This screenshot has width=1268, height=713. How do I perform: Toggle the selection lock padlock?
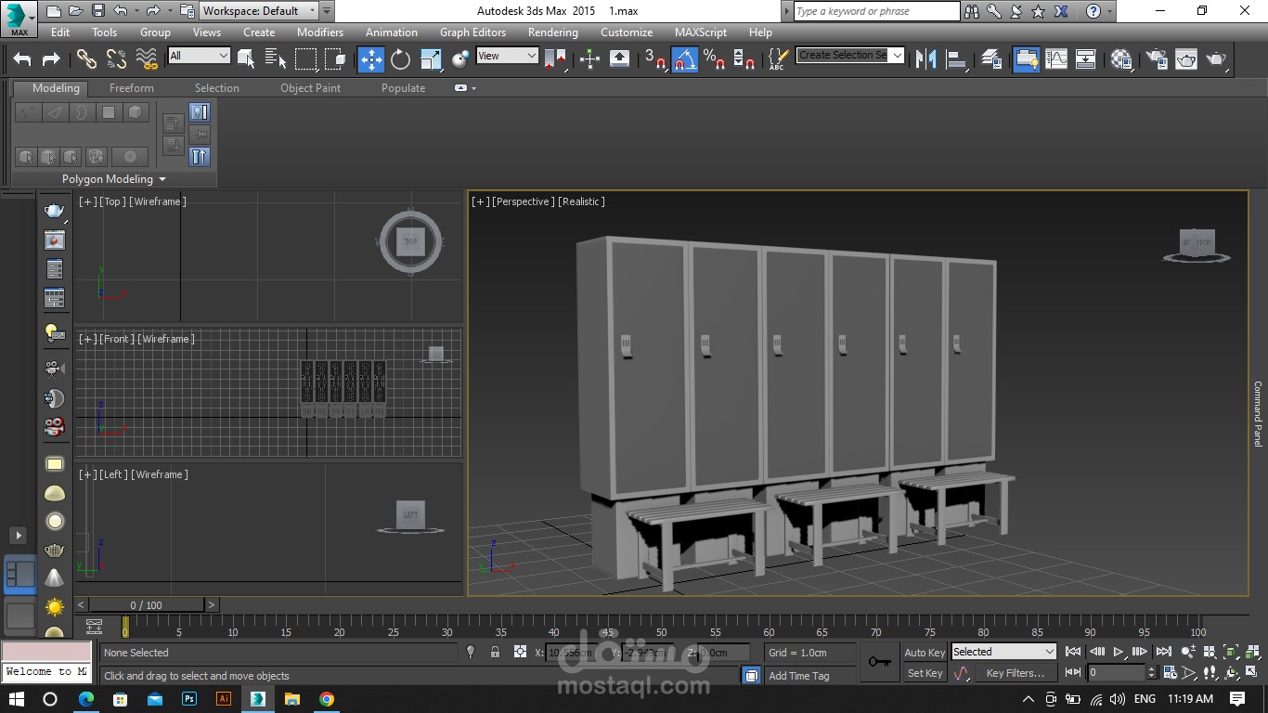tap(495, 653)
